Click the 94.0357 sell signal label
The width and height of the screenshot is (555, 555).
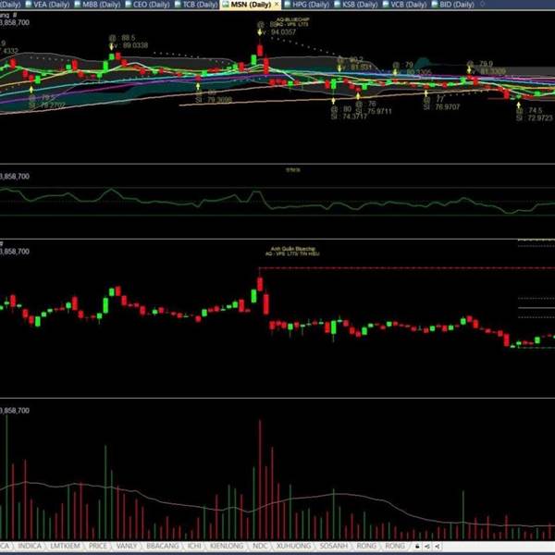(283, 32)
